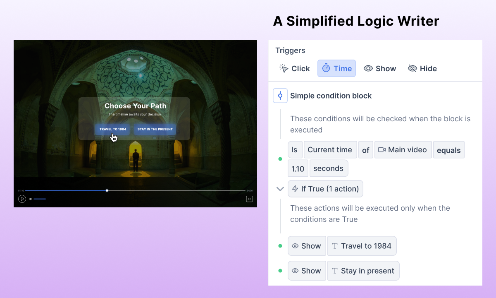Viewport: 496px width, 298px height.
Task: Click the If True (1 action) chip
Action: pyautogui.click(x=325, y=189)
